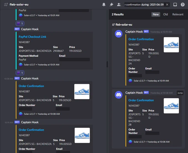This screenshot has height=153, width=188.
Task: Click 10:19 AM timestamp beside Captain Hook
Action: pyautogui.click(x=9, y=123)
